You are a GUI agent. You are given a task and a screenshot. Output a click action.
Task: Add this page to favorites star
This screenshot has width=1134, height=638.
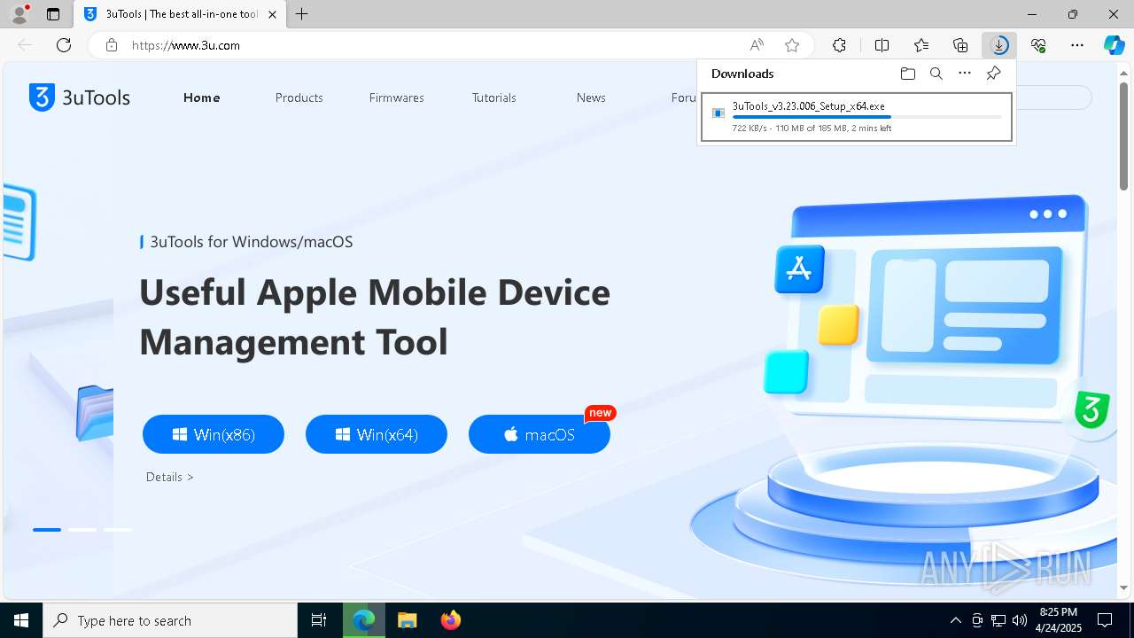(x=792, y=45)
